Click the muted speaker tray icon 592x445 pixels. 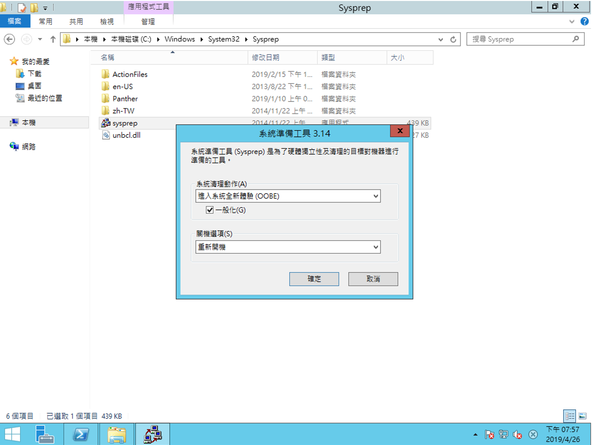click(x=518, y=434)
